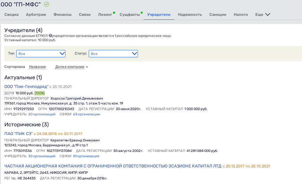
Task: Click the ООО "ГП-МФС" company title
Action: point(21,4)
